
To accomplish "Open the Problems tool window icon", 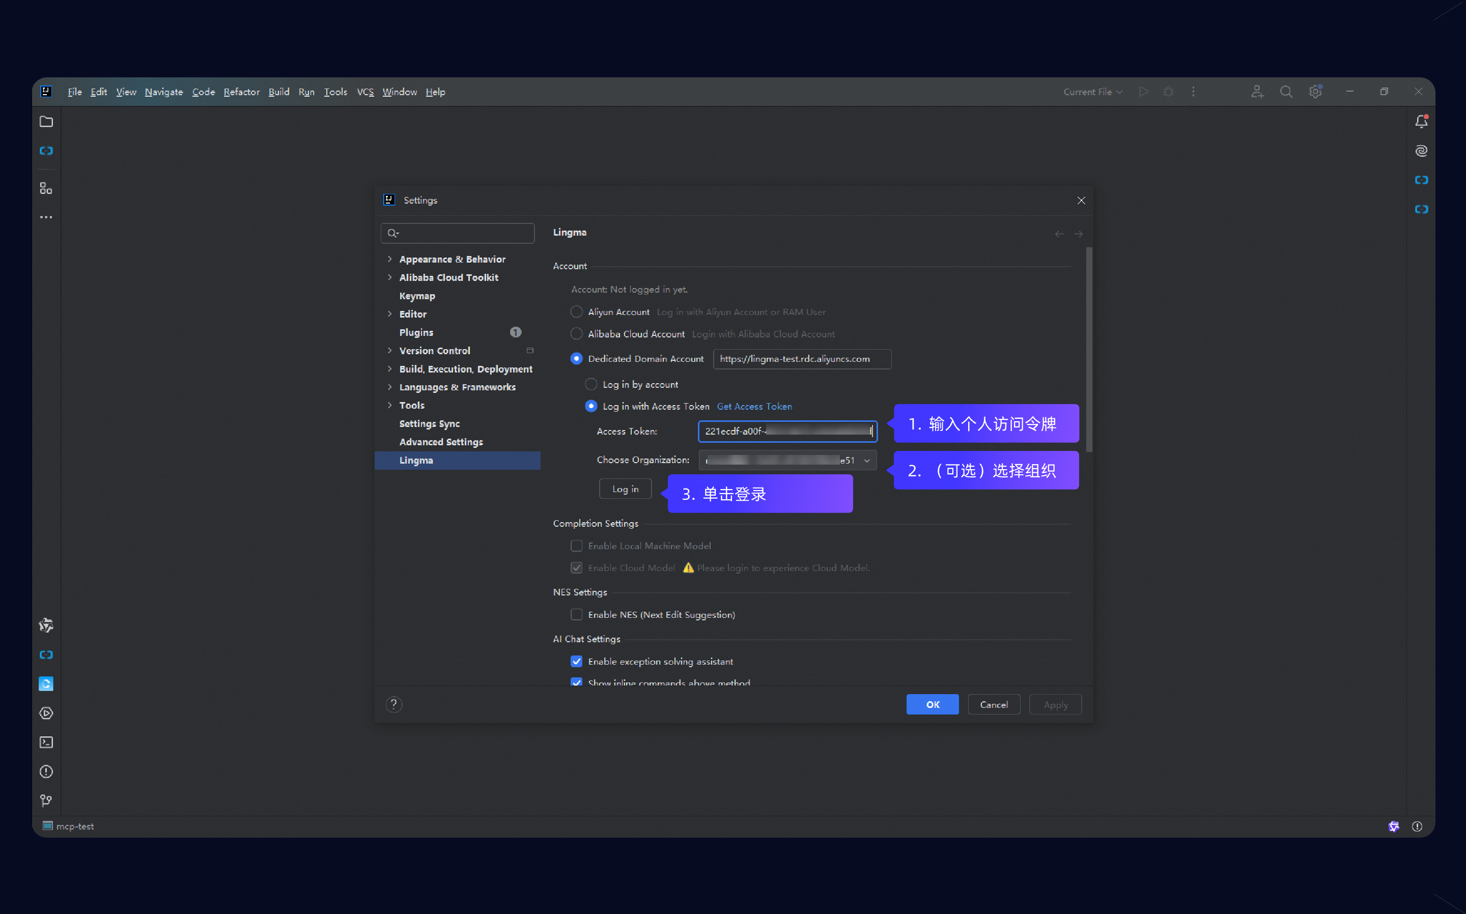I will [46, 772].
